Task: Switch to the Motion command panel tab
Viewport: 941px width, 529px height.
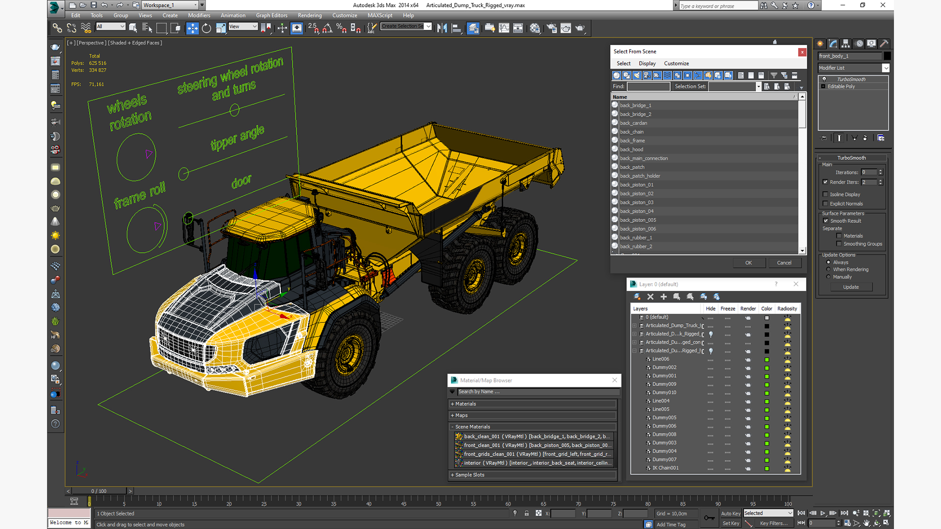Action: [859, 44]
